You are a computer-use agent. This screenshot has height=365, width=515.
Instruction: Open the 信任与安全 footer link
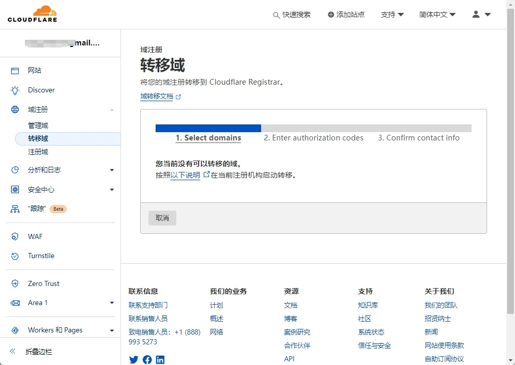click(x=374, y=345)
